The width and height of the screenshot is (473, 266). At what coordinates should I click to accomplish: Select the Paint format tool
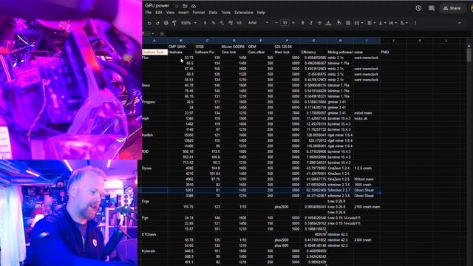point(174,23)
